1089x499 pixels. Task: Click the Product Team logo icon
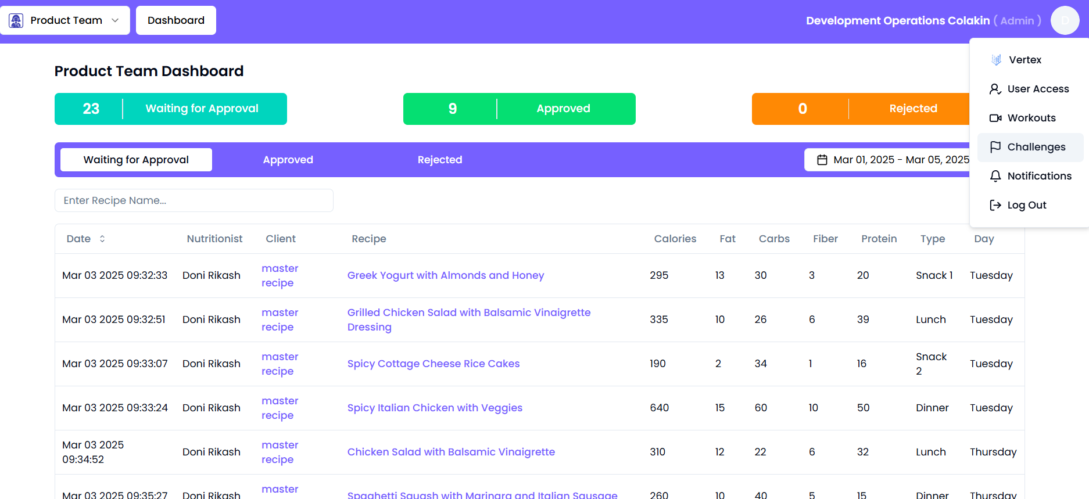pyautogui.click(x=16, y=20)
